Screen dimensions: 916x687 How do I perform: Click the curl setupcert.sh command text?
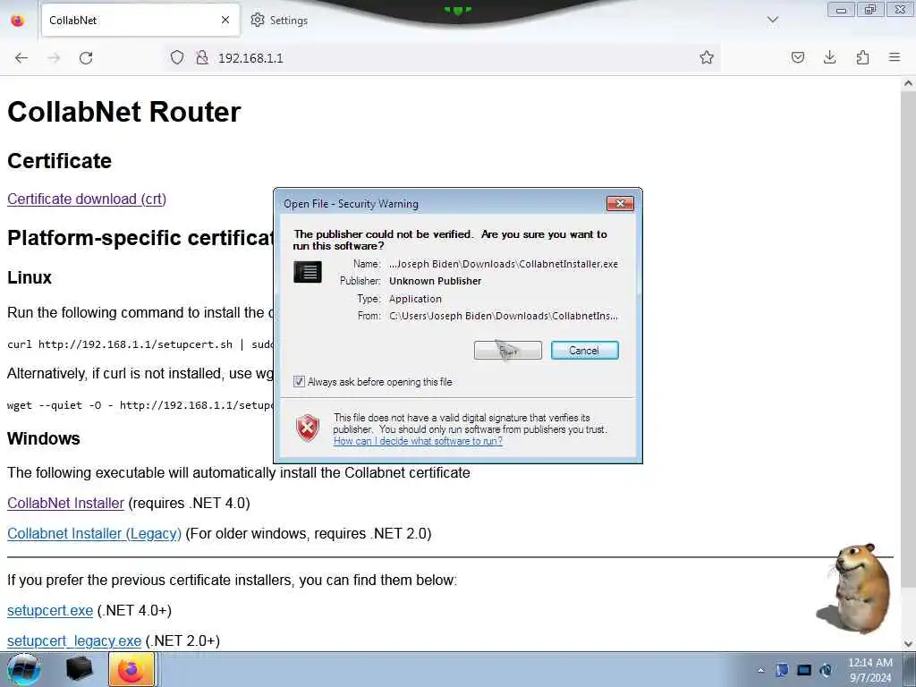140,344
